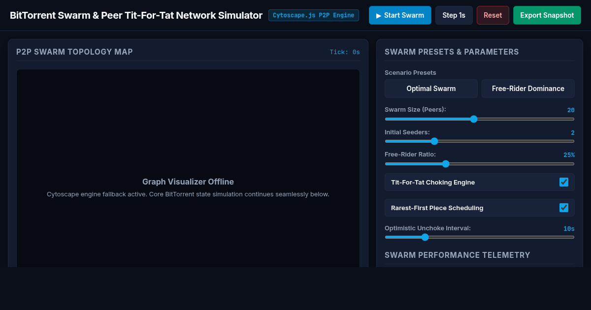The height and width of the screenshot is (310, 591).
Task: Click the P2P Swarm Topology Map heading
Action: coord(74,52)
